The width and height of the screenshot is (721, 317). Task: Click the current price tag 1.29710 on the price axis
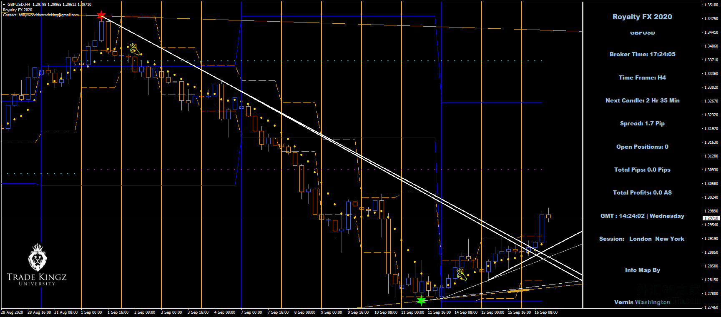[x=711, y=218]
